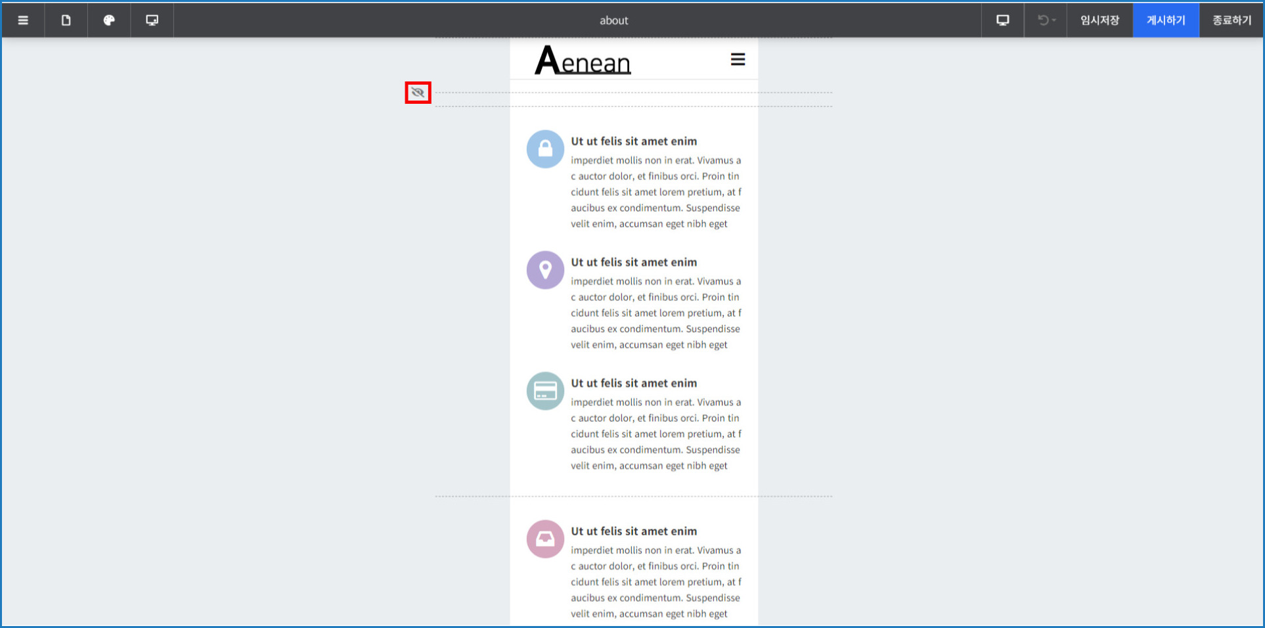Select the teal credit card icon
This screenshot has width=1265, height=628.
pos(545,391)
